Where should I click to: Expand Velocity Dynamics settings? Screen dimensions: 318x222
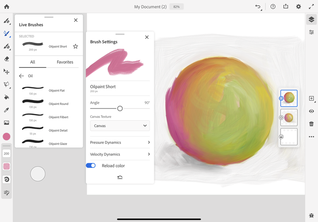pos(120,154)
